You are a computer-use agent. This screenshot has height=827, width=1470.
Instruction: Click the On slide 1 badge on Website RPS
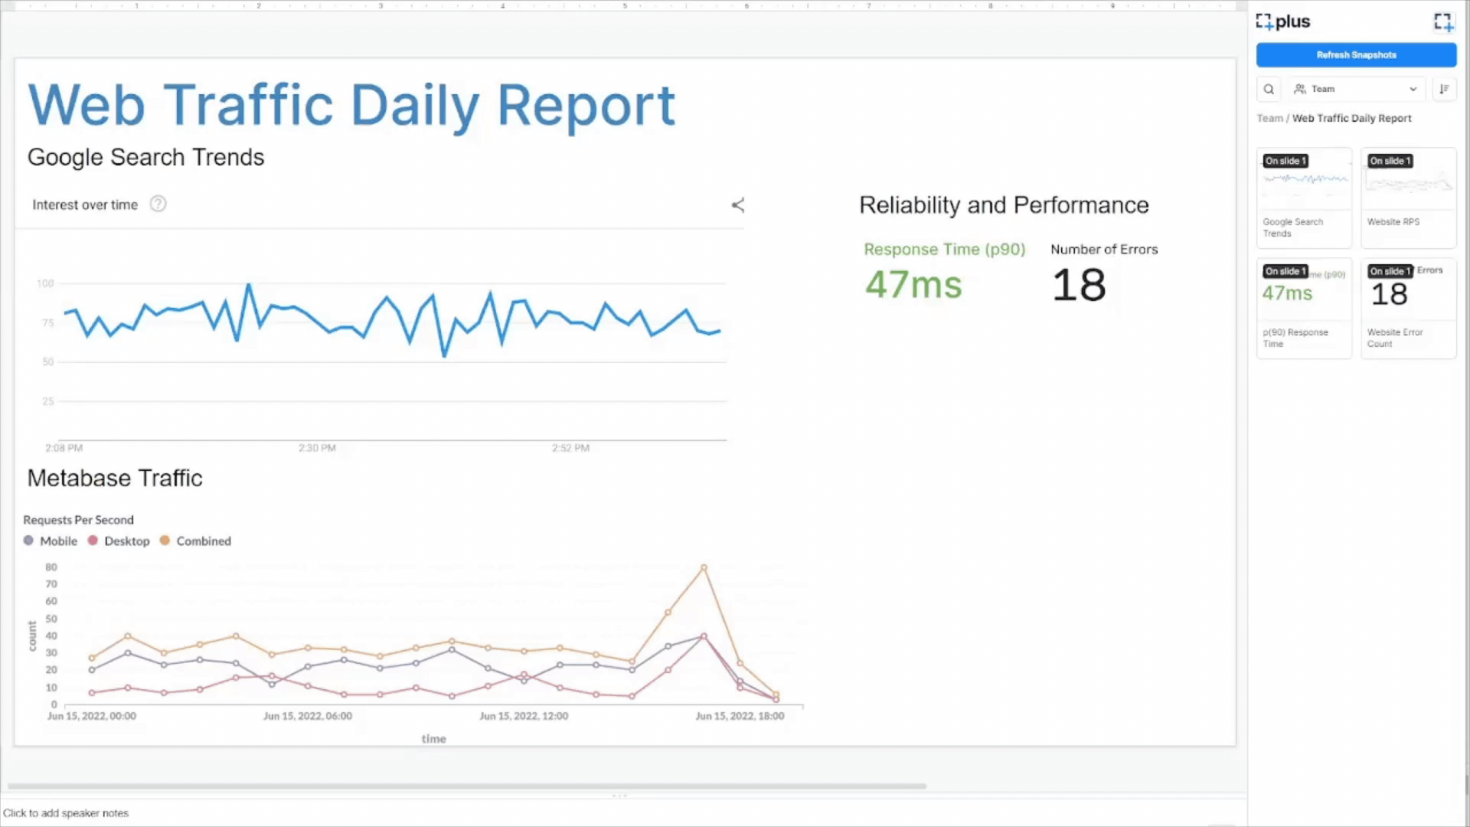click(x=1390, y=161)
